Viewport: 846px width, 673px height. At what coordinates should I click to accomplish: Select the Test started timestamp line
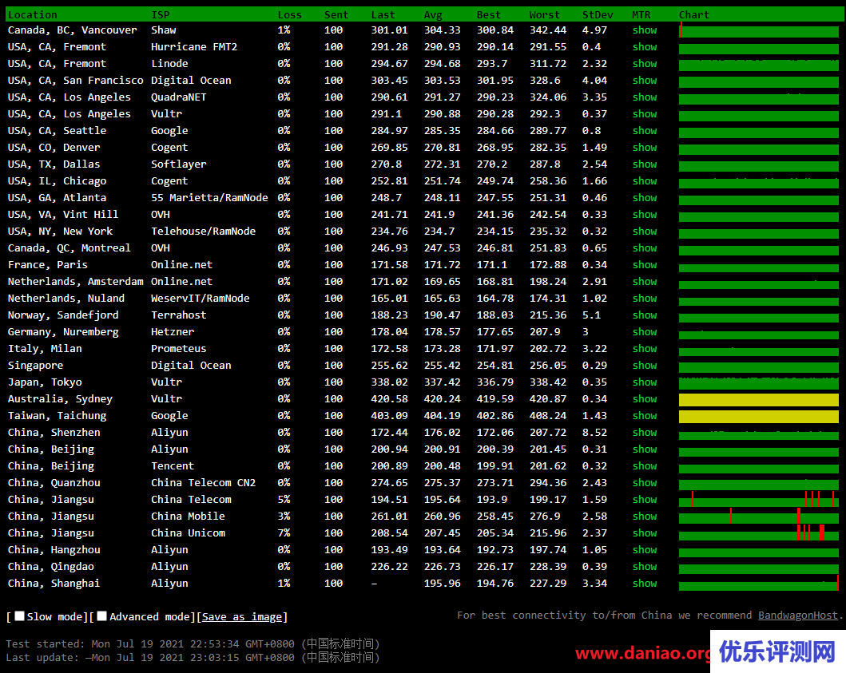pos(193,644)
